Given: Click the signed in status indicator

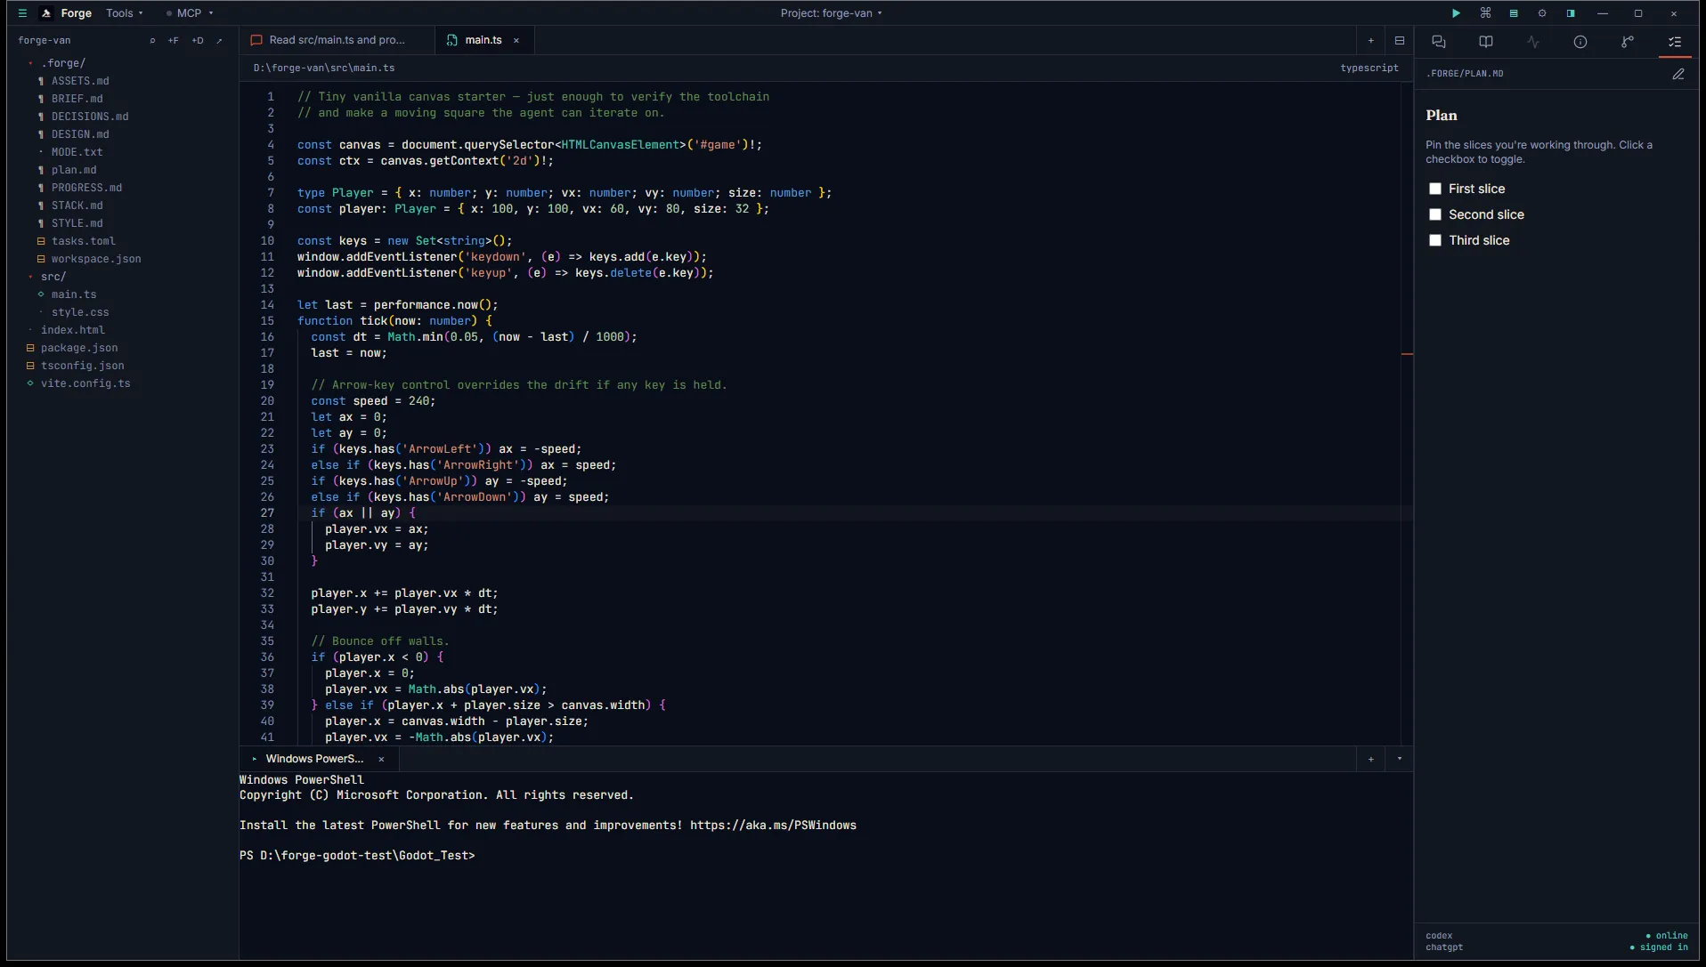Looking at the screenshot, I should pyautogui.click(x=1659, y=947).
